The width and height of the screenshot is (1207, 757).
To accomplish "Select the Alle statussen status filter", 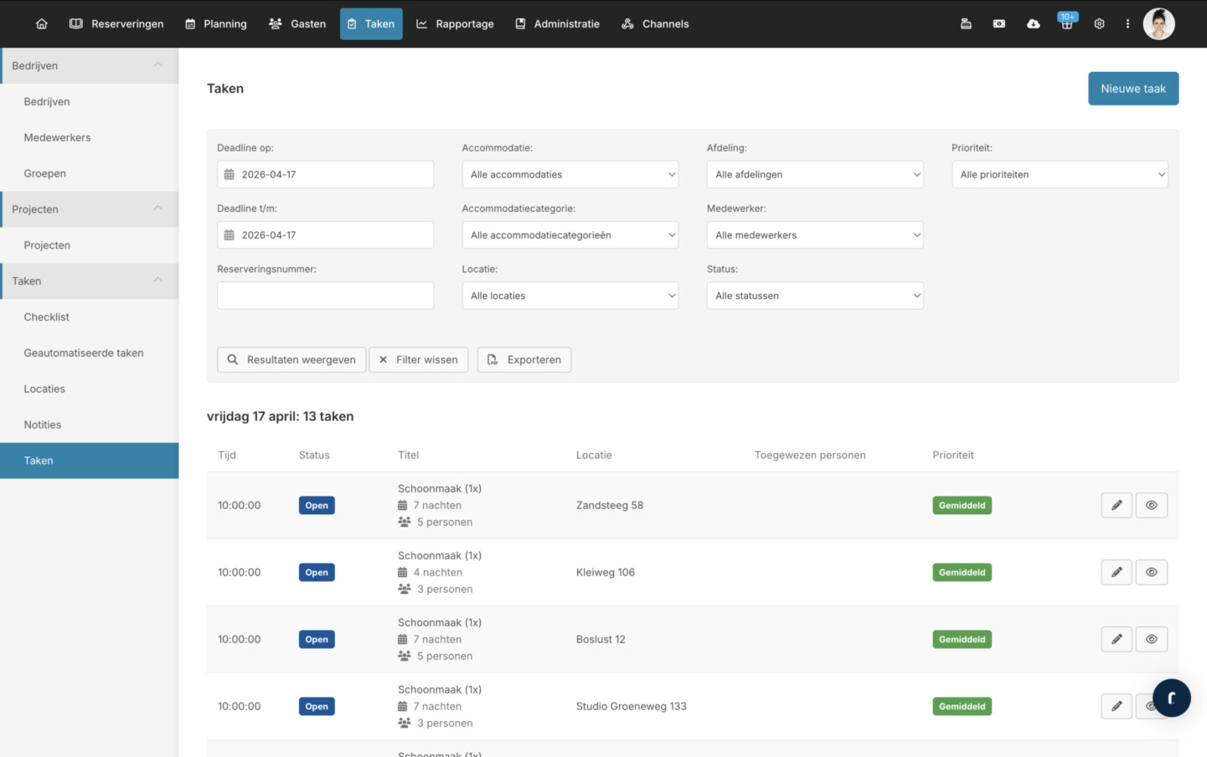I will pos(814,296).
